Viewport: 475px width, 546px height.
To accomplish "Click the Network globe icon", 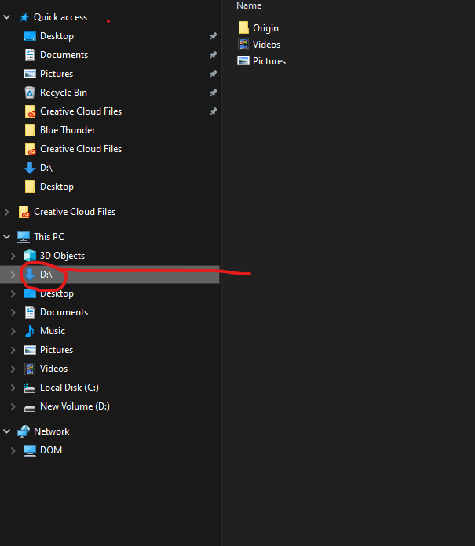I will (24, 431).
